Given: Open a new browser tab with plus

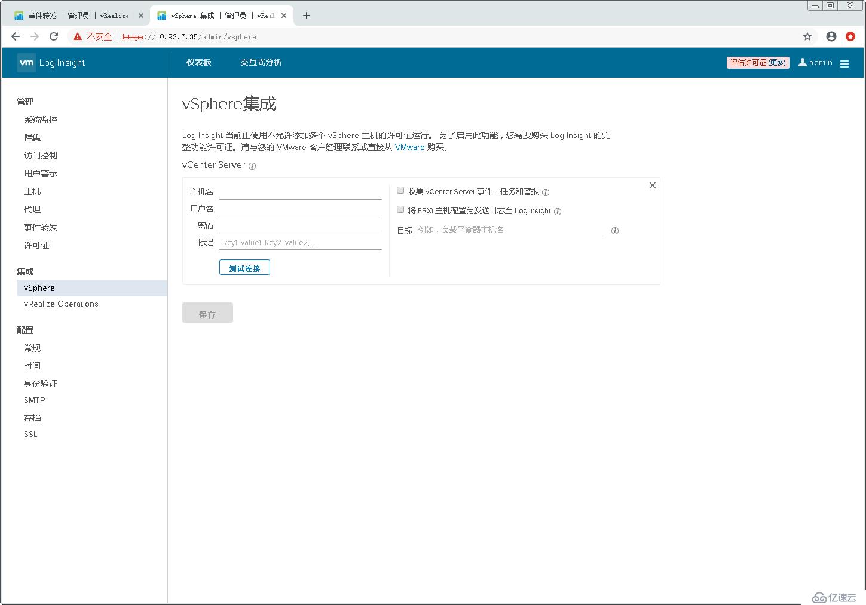Looking at the screenshot, I should pos(307,16).
